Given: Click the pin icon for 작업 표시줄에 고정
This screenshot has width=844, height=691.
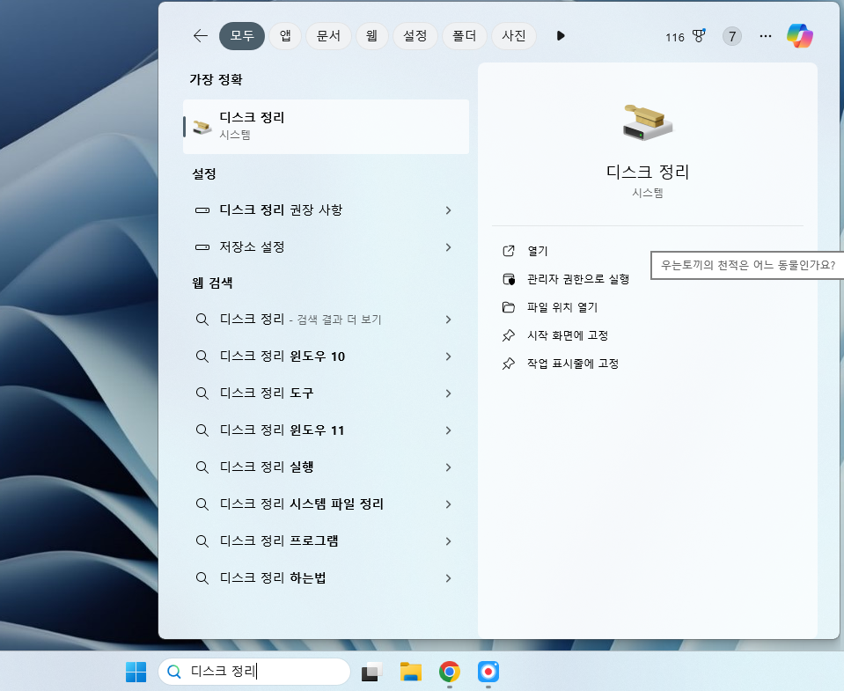Looking at the screenshot, I should point(508,364).
